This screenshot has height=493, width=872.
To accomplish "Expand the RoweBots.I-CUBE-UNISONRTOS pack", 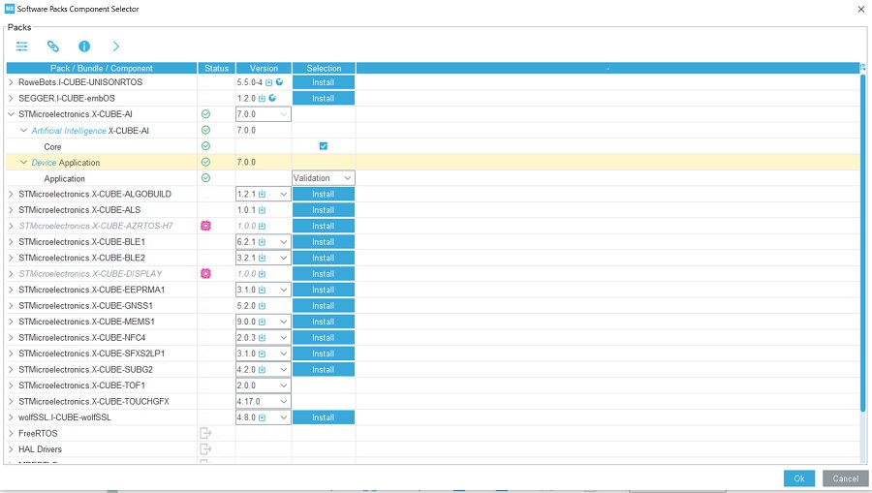I will coord(11,82).
